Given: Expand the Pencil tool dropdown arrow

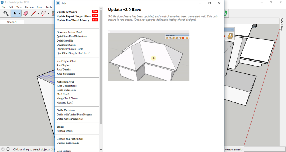Looking at the screenshot, I should click(x=38, y=13).
